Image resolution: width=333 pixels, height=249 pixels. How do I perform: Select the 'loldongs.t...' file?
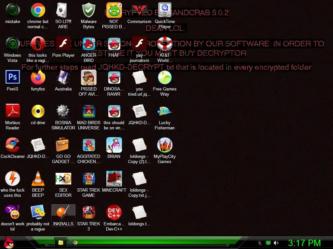point(139,212)
